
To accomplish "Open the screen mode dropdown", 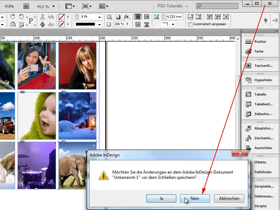I will tap(87, 6).
